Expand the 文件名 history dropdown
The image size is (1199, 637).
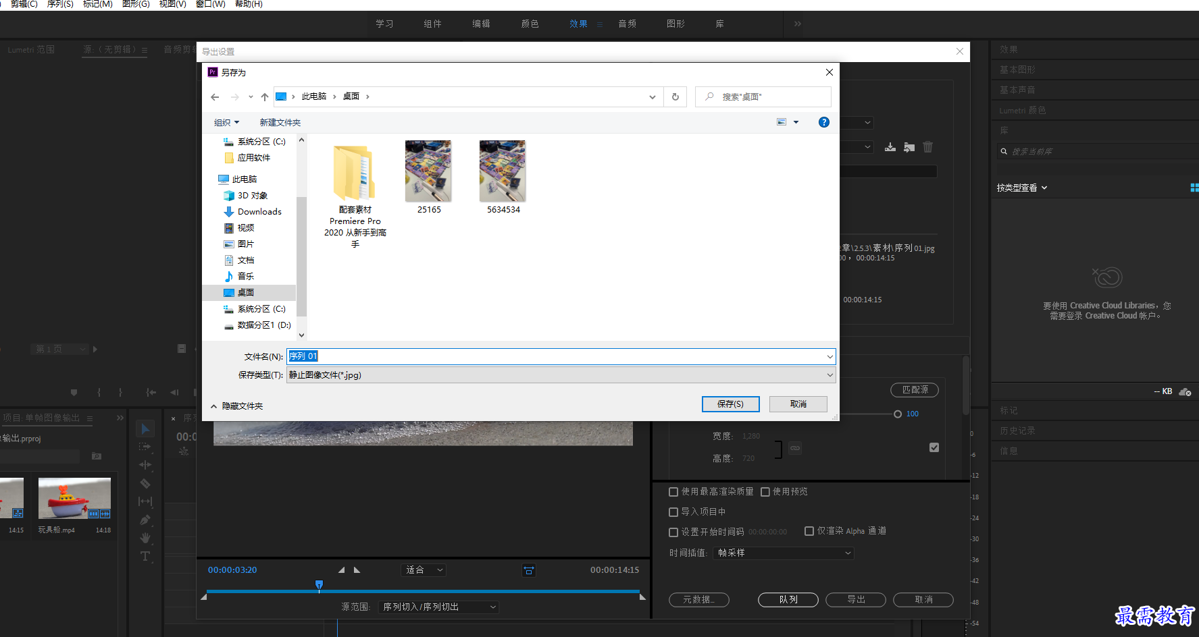point(830,357)
